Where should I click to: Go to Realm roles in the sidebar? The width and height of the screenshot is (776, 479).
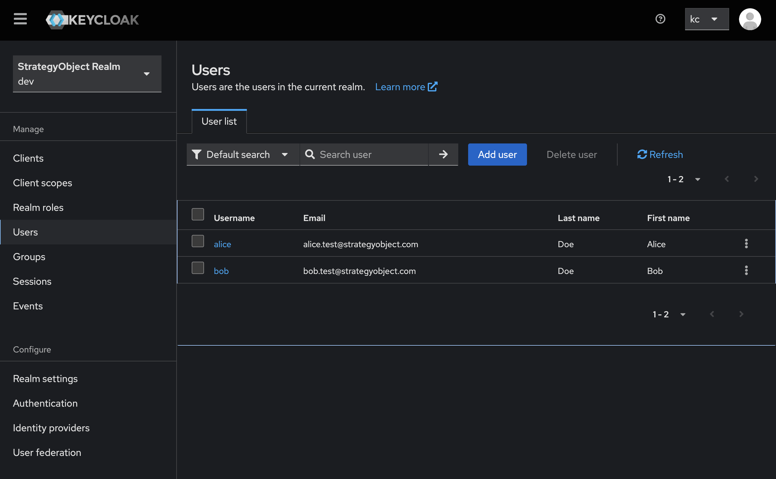[x=38, y=207]
